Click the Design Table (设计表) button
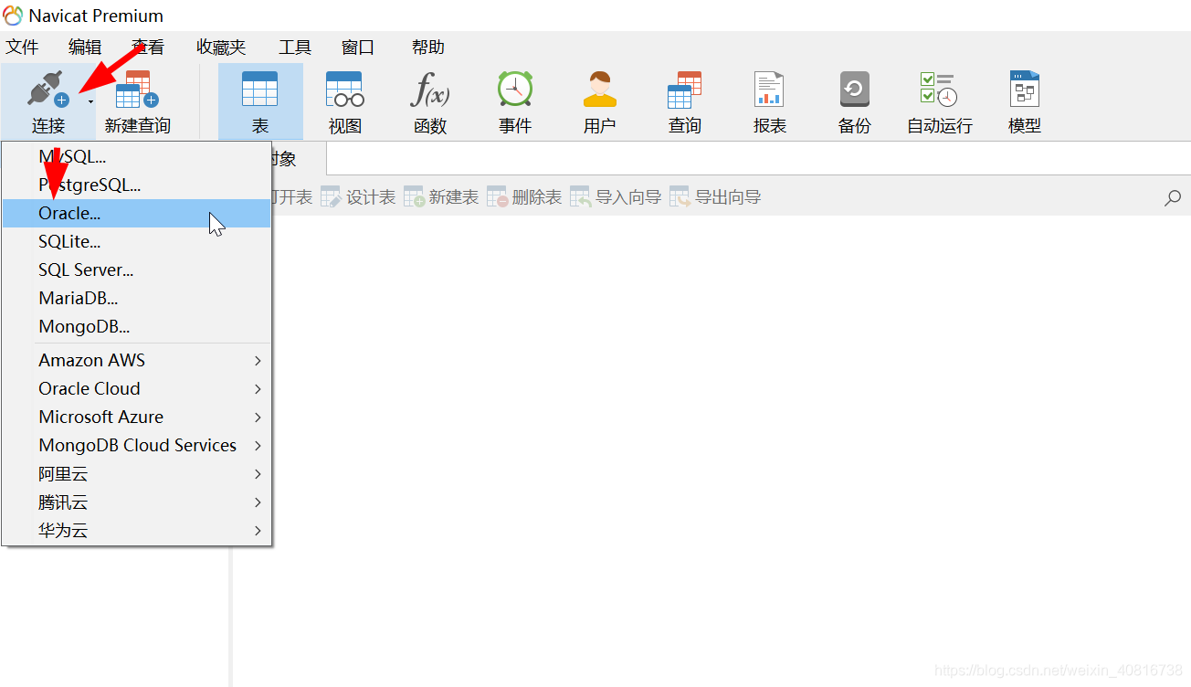 [358, 197]
